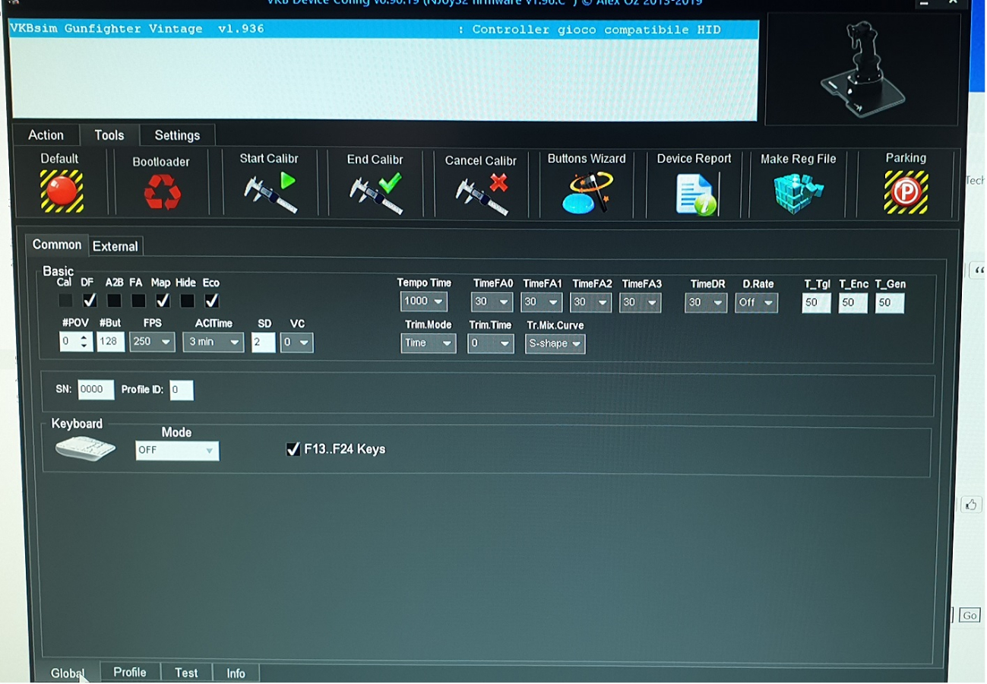This screenshot has width=987, height=684.
Task: Open the ACITime dropdown
Action: [213, 342]
